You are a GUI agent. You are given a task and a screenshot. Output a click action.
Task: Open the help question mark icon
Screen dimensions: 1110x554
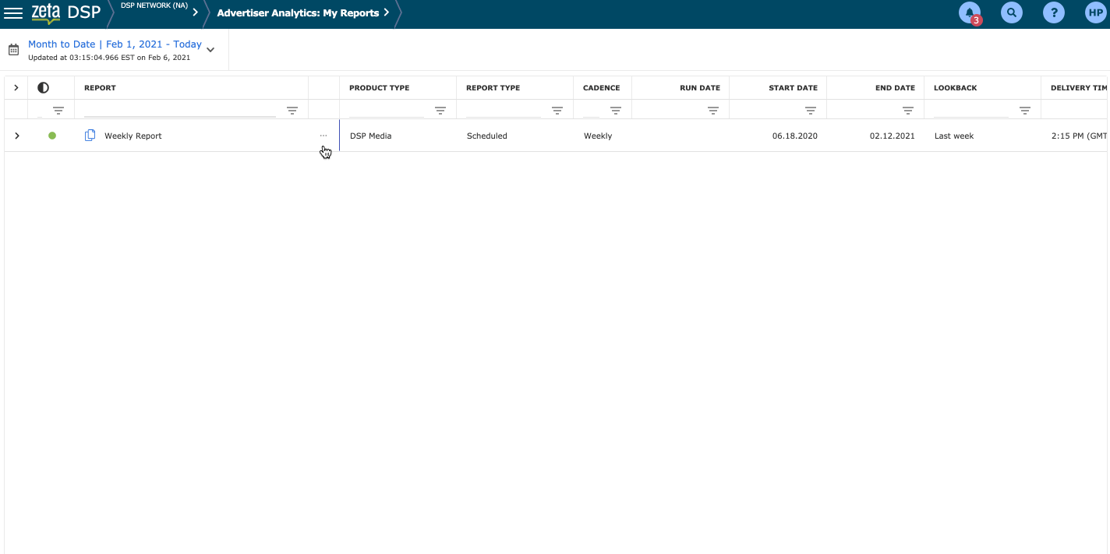coord(1053,12)
